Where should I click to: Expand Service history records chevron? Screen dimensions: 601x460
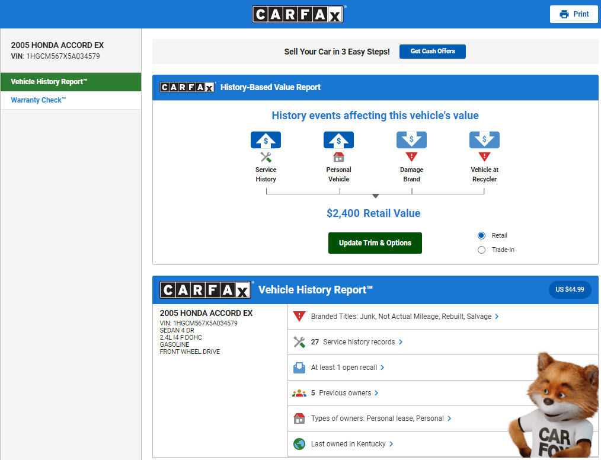(x=401, y=342)
